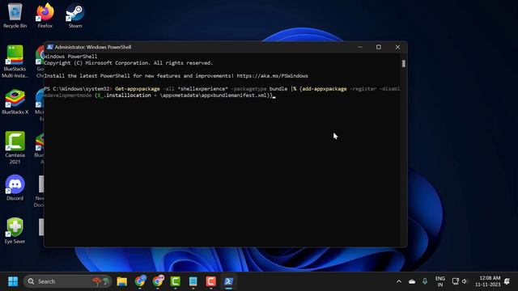Open the red Camtasia recorder taskbar icon
Image resolution: width=518 pixels, height=291 pixels.
click(210, 281)
